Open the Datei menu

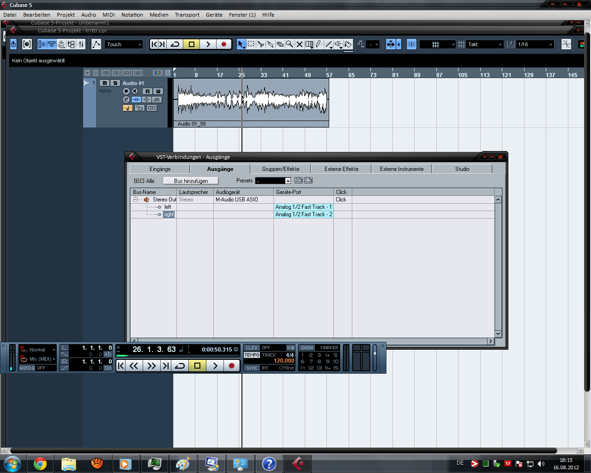[x=10, y=15]
